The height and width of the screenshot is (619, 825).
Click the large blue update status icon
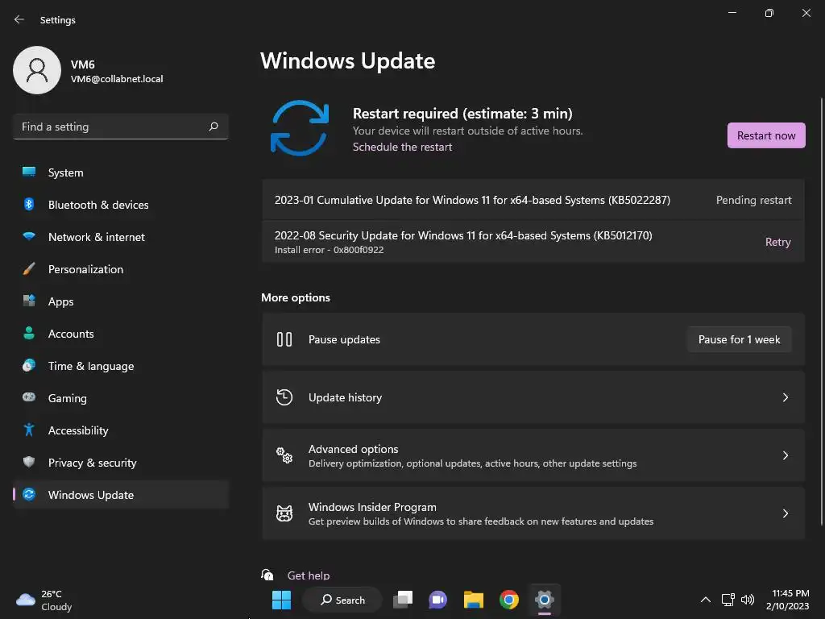(300, 128)
